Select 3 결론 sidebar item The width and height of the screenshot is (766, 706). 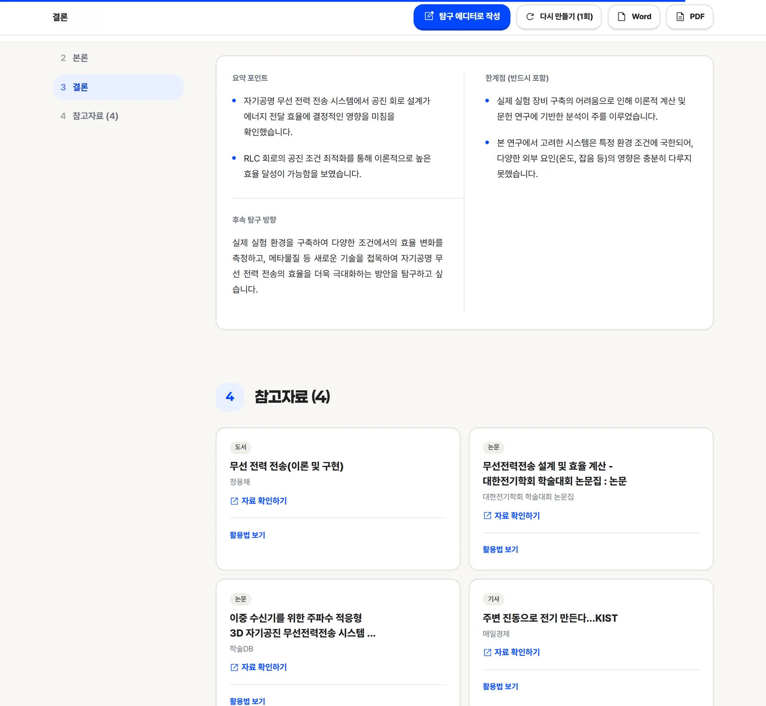tap(118, 87)
